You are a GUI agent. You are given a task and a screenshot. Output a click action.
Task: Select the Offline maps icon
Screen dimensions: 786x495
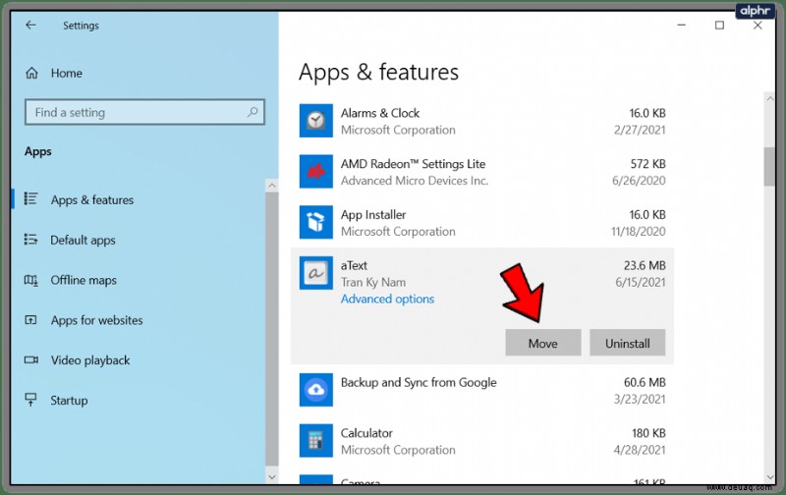(31, 280)
